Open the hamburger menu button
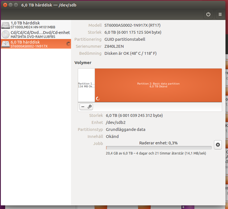 (220, 14)
